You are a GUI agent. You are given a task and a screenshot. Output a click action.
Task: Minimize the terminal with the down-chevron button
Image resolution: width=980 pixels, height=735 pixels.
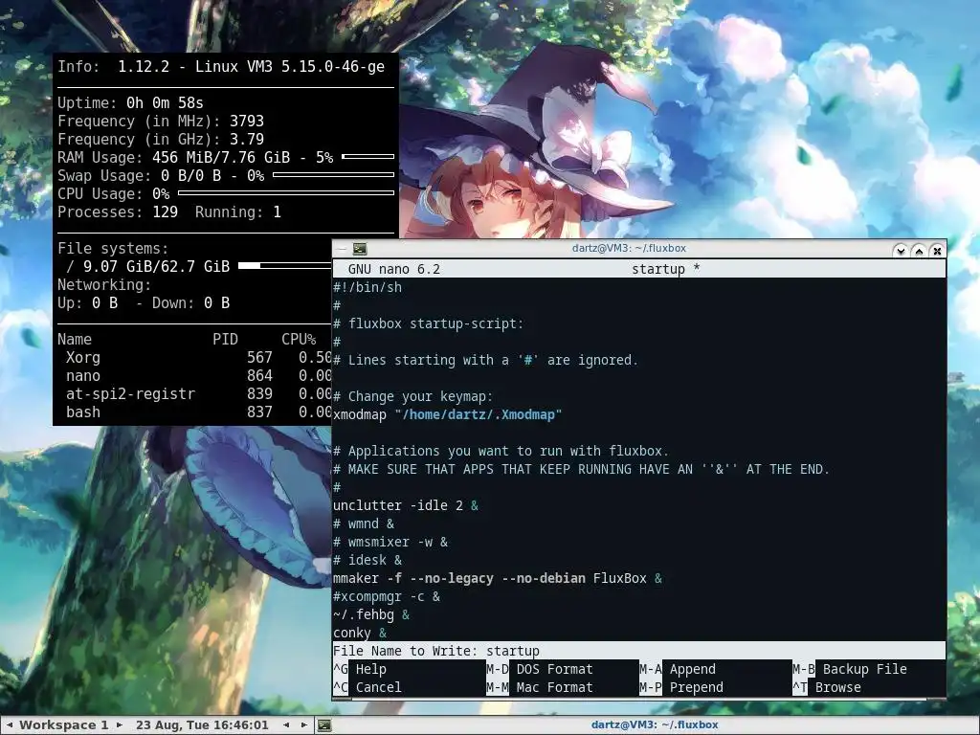tap(900, 251)
